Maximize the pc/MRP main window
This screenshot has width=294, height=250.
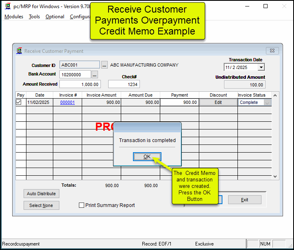point(266,6)
